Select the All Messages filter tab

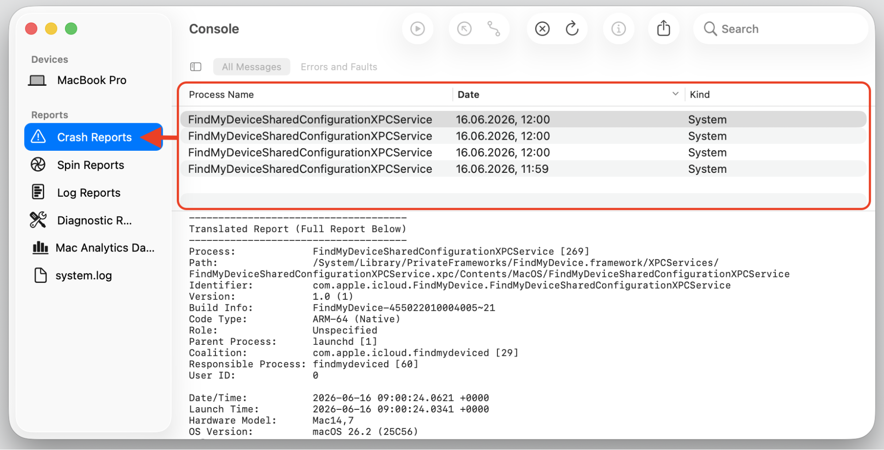click(251, 67)
